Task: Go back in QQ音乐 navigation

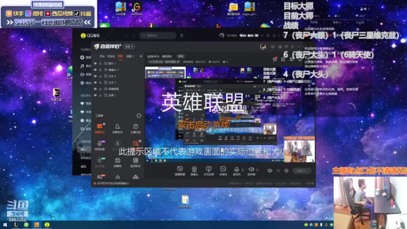Action: point(126,35)
